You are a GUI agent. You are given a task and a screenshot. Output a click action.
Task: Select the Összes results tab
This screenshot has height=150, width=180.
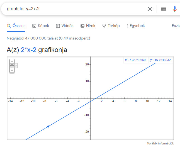(x=19, y=26)
